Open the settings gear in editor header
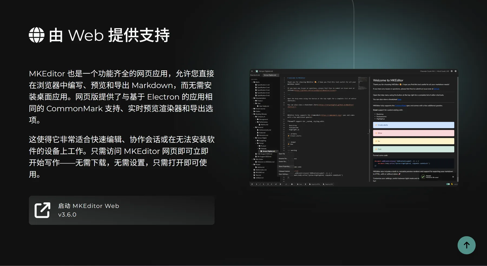Image resolution: width=487 pixels, height=266 pixels. (452, 71)
